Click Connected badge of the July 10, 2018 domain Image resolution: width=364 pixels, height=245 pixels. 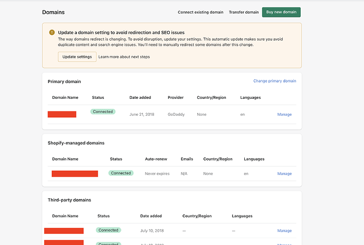coord(109,230)
